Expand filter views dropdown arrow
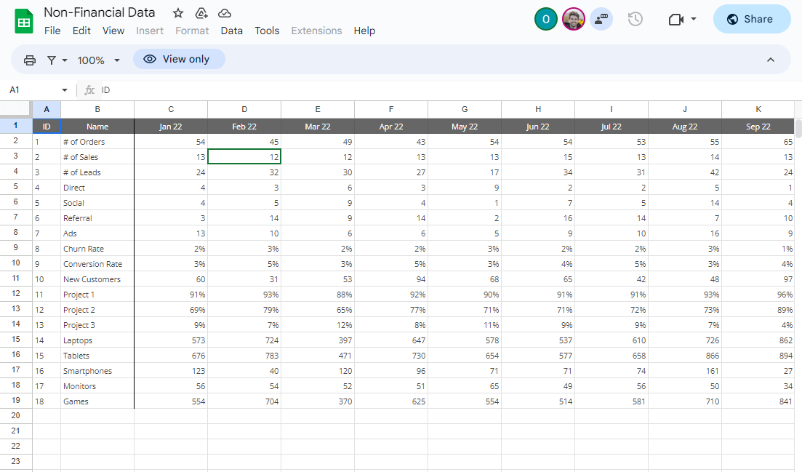 click(65, 60)
